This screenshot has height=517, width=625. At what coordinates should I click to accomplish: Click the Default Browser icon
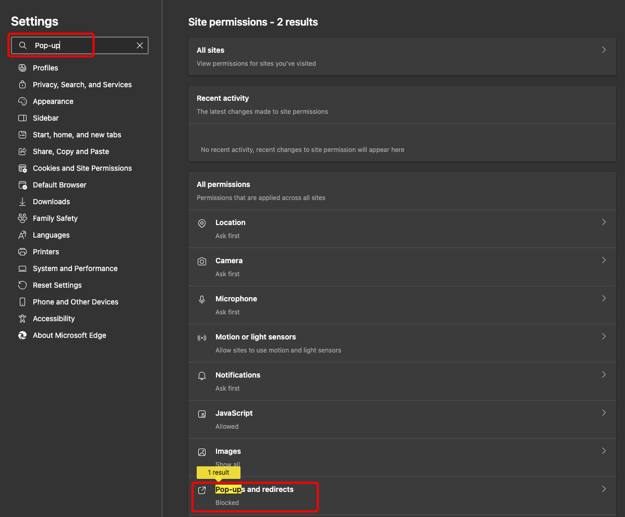point(23,185)
